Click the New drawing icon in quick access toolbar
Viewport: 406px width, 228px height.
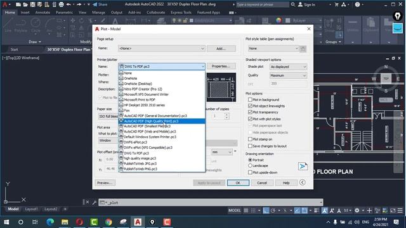18,4
